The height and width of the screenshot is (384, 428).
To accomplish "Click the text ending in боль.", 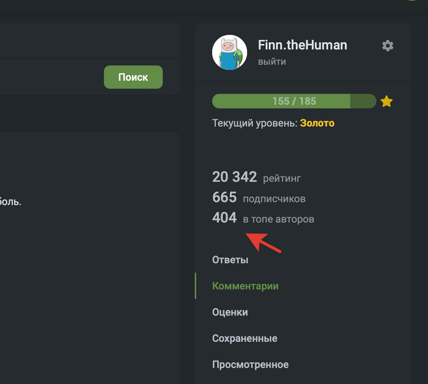I will tap(10, 201).
